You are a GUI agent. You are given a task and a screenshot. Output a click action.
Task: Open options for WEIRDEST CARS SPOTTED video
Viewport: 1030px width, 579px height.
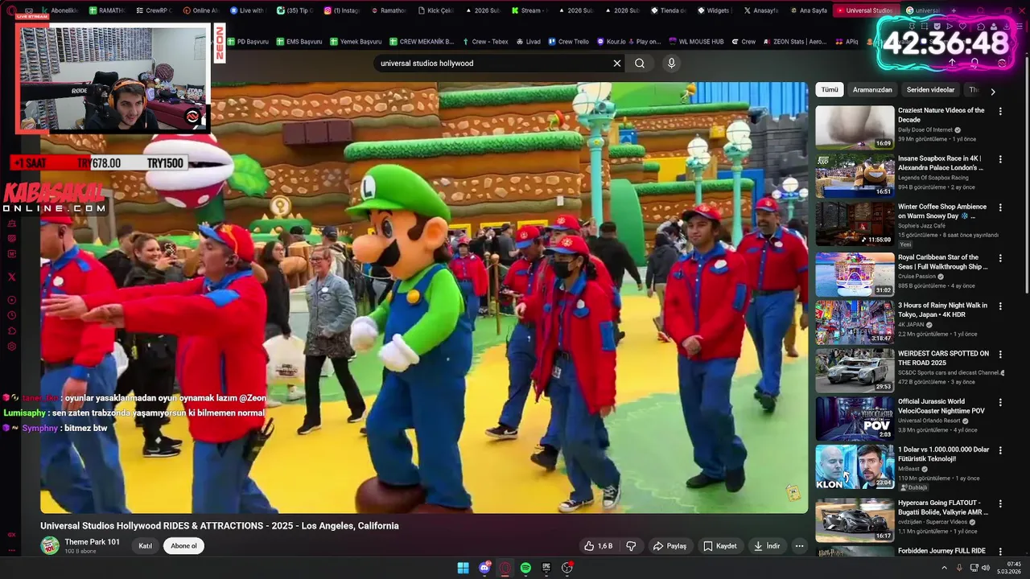[x=1000, y=355]
